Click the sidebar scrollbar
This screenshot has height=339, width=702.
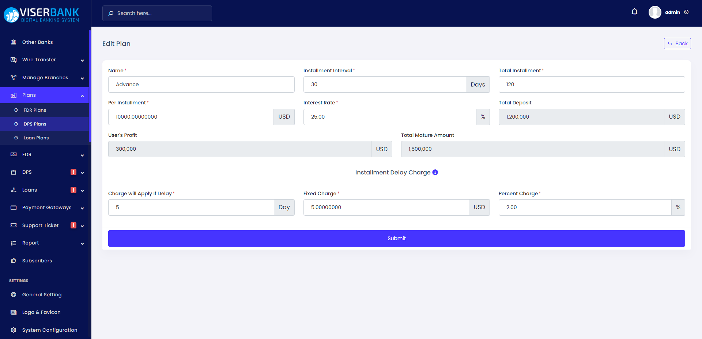click(x=90, y=86)
